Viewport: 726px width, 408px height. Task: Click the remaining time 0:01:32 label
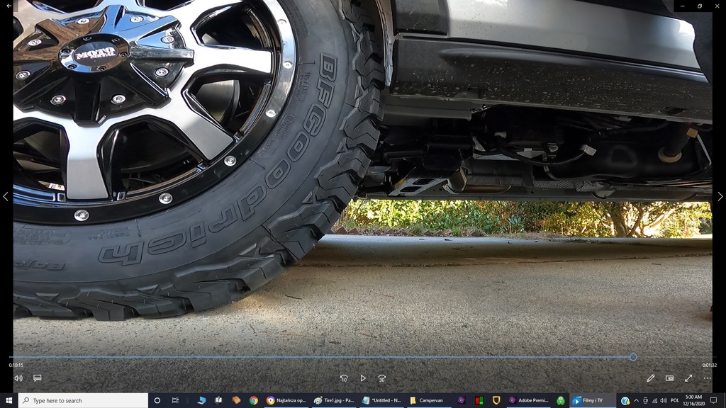pos(709,365)
